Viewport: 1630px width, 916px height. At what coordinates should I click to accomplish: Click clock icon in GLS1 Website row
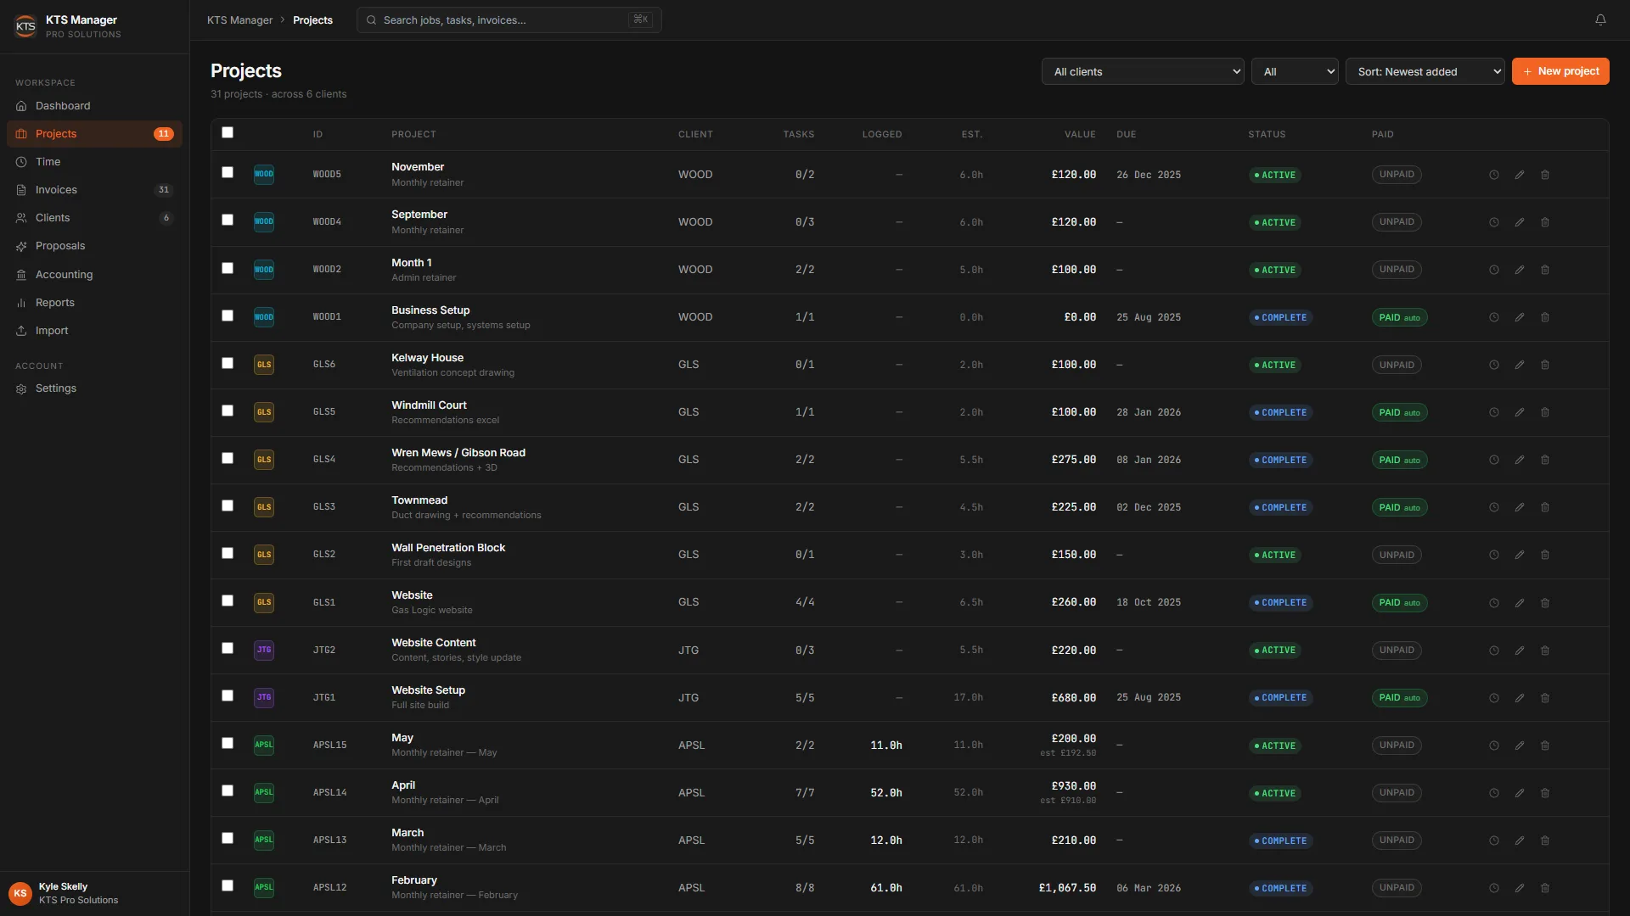click(1494, 603)
